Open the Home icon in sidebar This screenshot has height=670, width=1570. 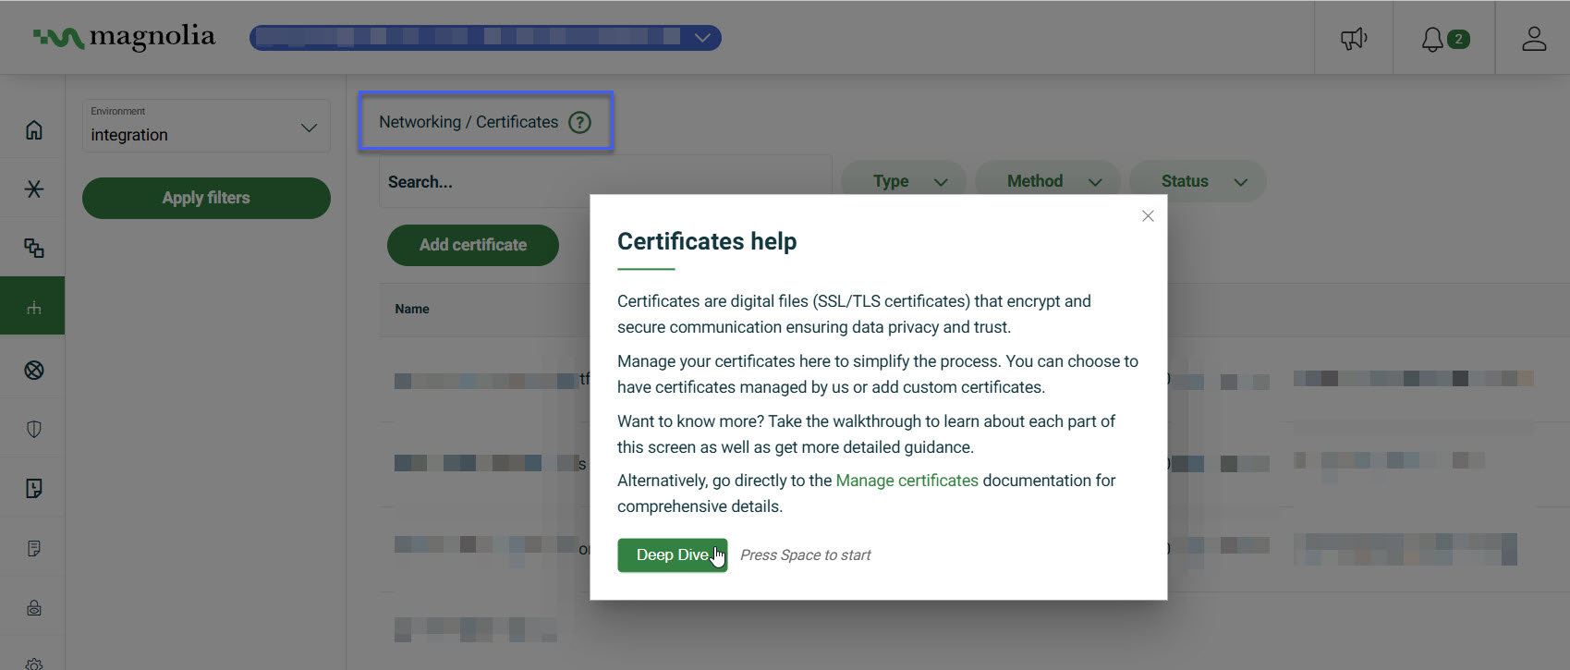pos(34,129)
